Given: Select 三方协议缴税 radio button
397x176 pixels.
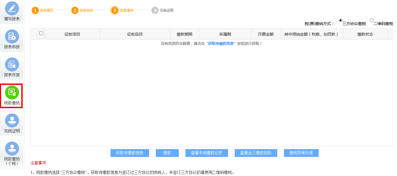Looking at the screenshot, I should point(340,20).
